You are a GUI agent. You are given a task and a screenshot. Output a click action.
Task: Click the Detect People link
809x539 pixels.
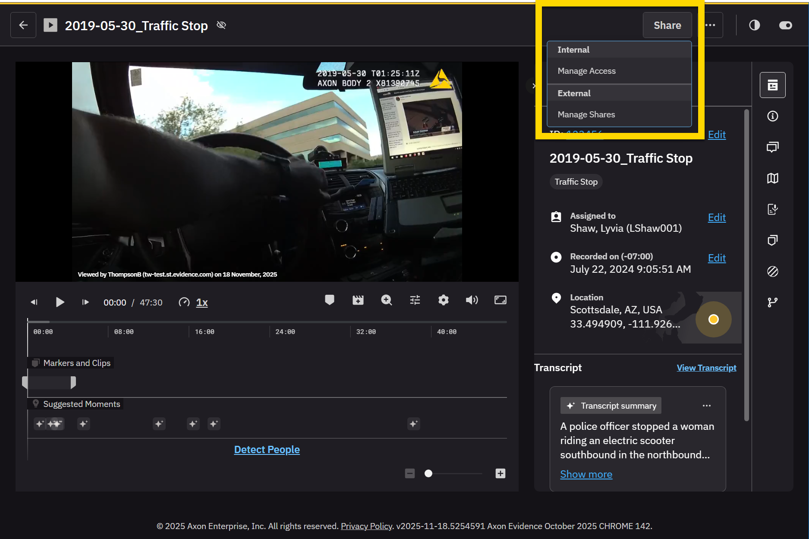coord(267,450)
